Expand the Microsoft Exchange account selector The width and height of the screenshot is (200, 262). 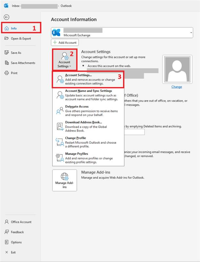[122, 32]
